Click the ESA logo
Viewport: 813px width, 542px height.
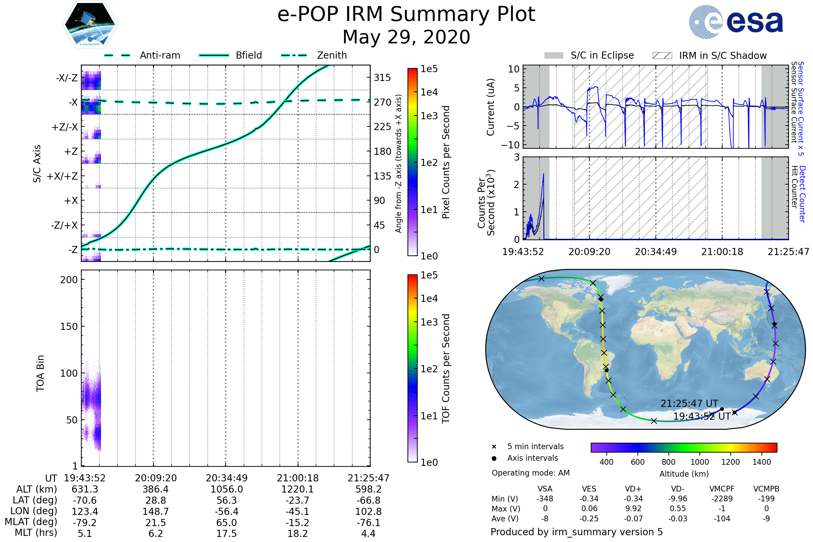pos(736,22)
